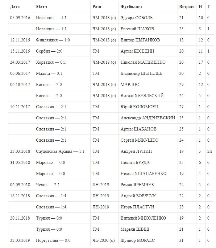Screen dimensions: 216x248
Task: Select the Саудовская Аравия — 1:1 match cell
Action: (x=60, y=151)
